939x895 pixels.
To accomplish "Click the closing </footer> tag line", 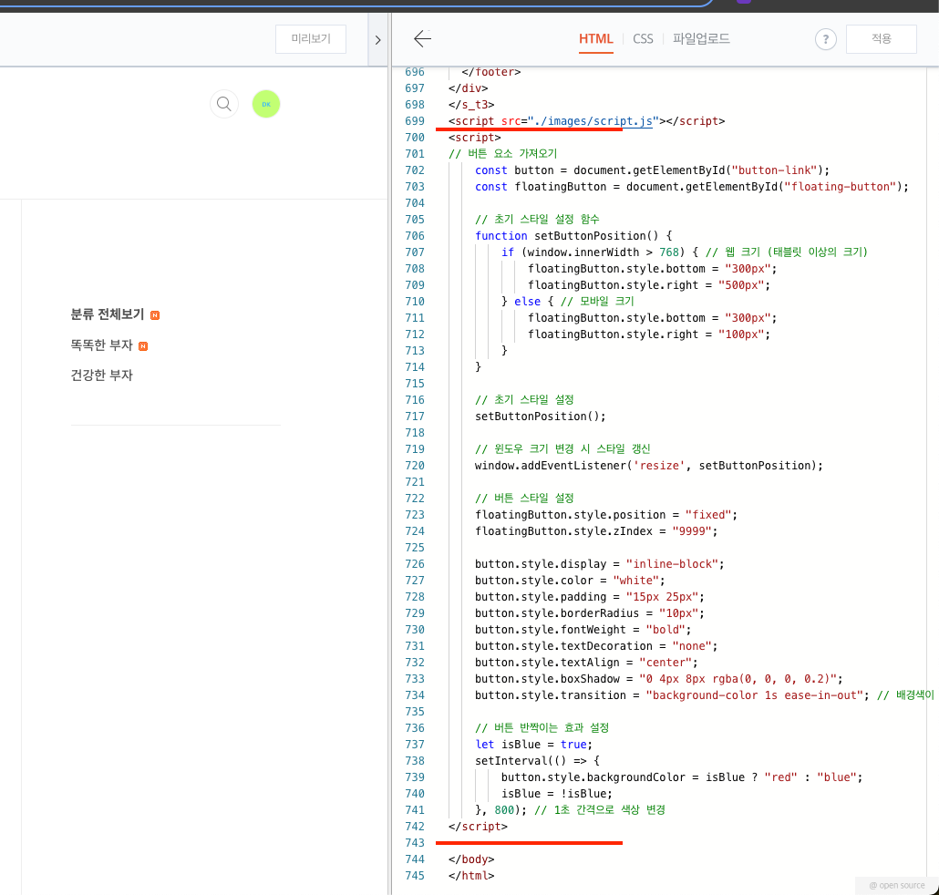I will click(x=491, y=72).
